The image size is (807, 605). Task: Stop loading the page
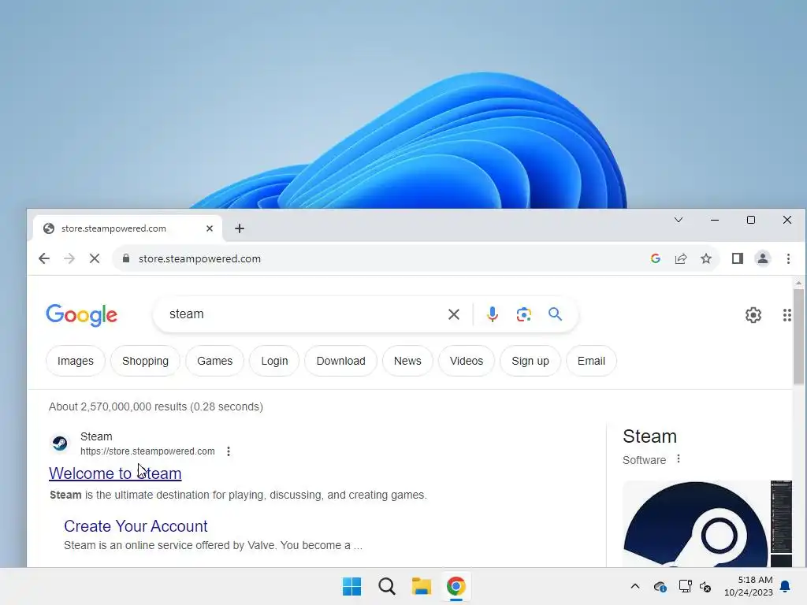point(95,258)
